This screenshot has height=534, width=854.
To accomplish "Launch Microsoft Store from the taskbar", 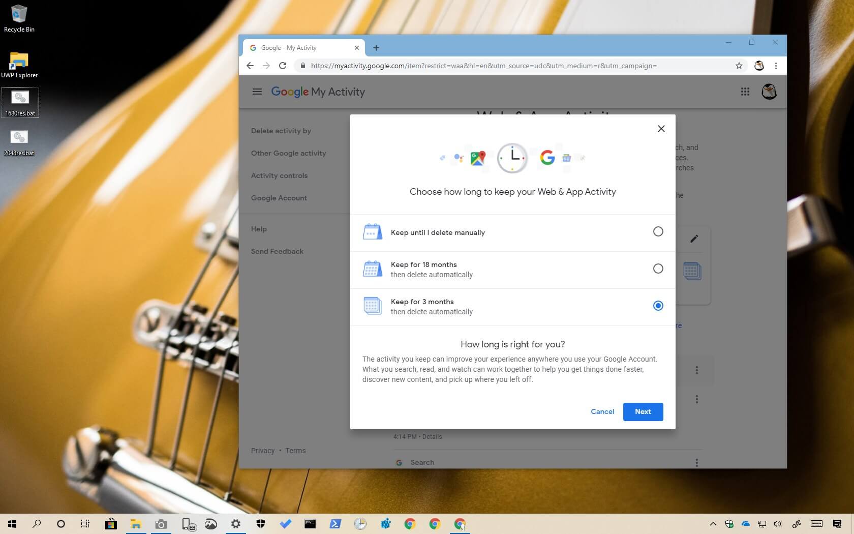I will [x=111, y=523].
